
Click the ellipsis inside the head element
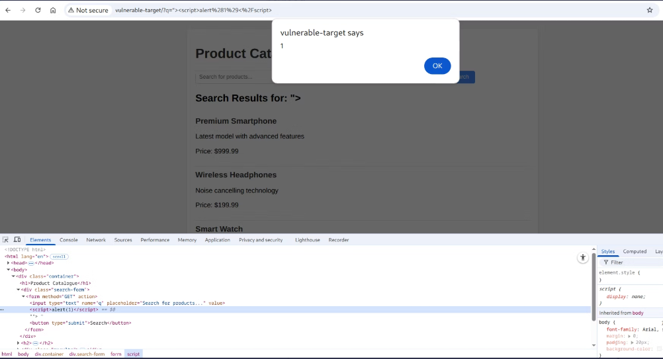click(x=31, y=263)
